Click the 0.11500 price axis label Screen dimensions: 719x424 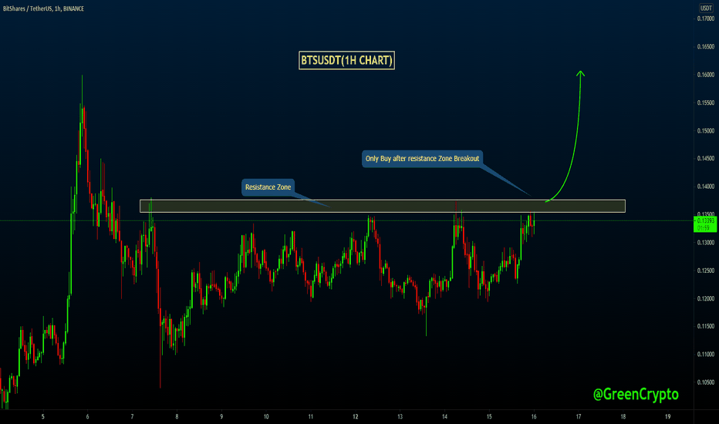(x=706, y=326)
